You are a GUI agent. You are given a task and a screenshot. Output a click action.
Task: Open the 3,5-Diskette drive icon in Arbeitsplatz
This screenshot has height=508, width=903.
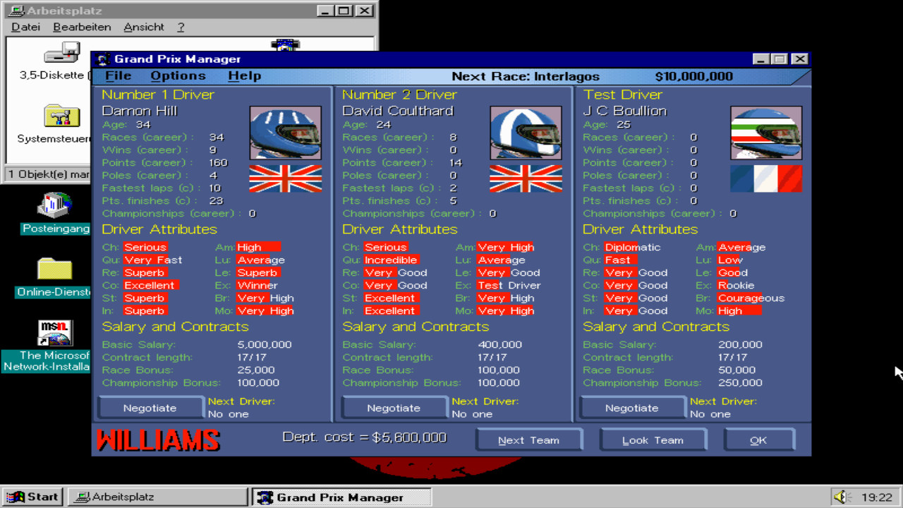pyautogui.click(x=61, y=53)
